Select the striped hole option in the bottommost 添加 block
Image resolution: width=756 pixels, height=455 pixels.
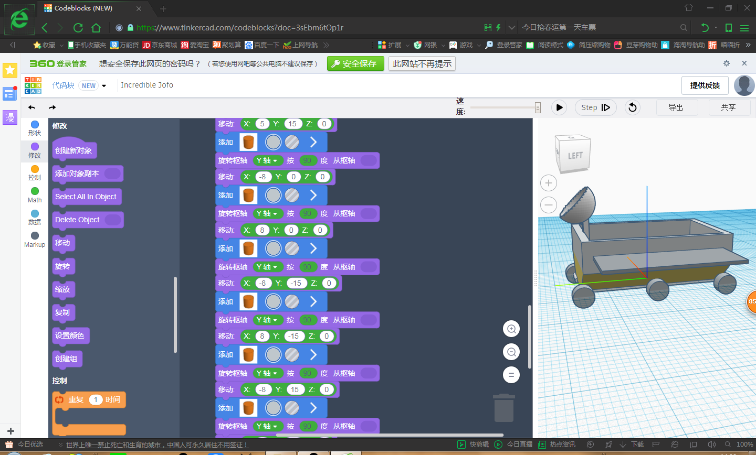(292, 408)
